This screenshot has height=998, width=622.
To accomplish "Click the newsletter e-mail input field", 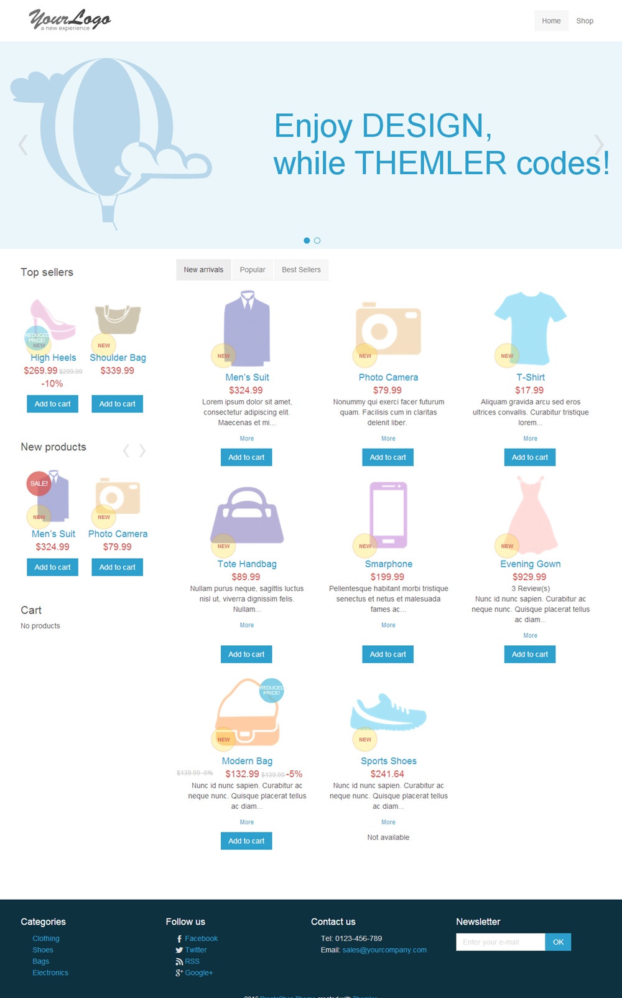I will click(501, 942).
